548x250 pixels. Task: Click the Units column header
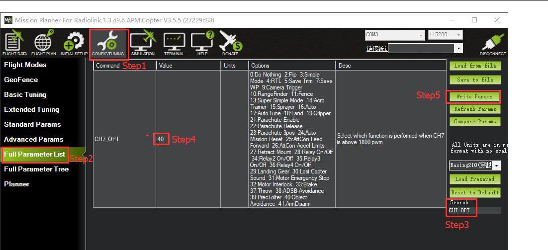click(x=235, y=66)
